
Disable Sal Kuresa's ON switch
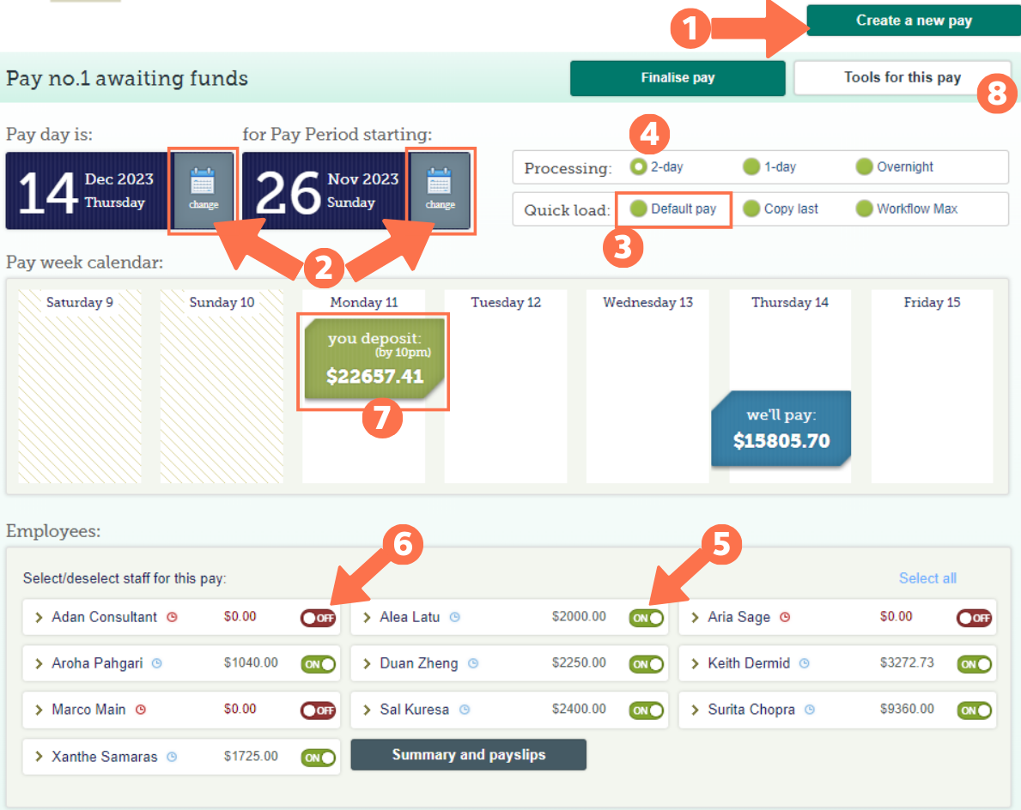click(x=647, y=710)
